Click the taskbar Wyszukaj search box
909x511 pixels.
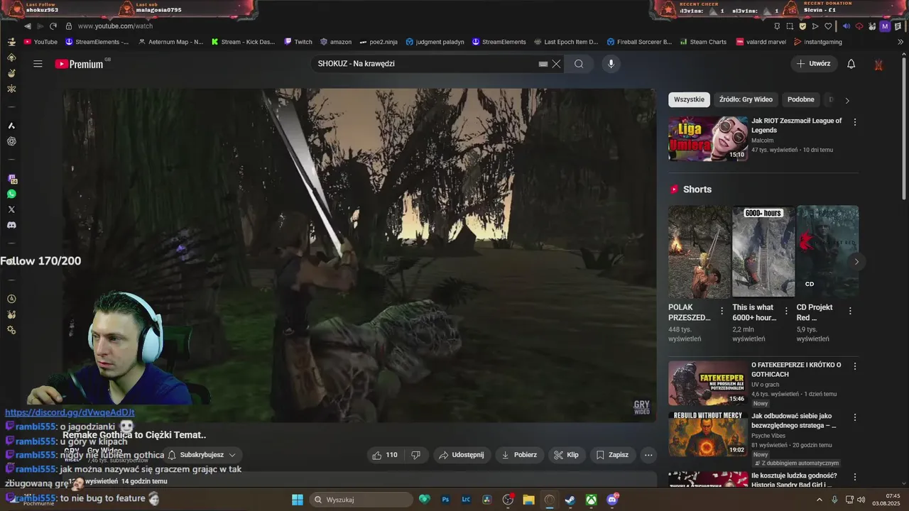[361, 500]
